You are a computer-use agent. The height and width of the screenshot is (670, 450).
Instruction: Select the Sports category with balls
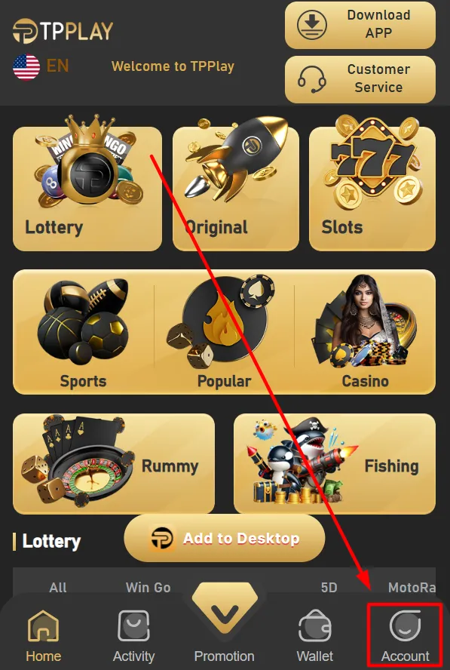83,331
